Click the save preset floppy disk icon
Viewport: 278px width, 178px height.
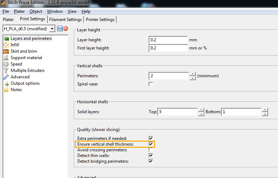pyautogui.click(x=60, y=28)
